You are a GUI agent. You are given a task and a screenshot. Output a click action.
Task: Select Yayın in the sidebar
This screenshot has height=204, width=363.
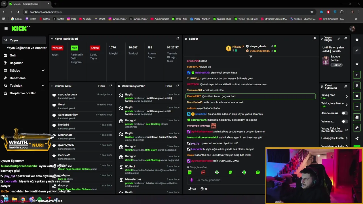(24, 40)
